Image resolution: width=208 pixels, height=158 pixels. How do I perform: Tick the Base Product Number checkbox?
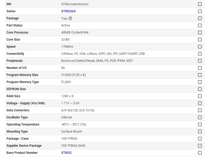click(x=200, y=153)
